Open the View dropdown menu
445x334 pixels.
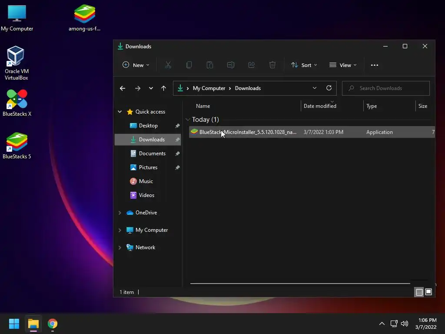coord(343,65)
